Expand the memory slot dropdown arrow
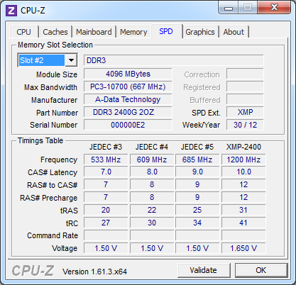The height and width of the screenshot is (285, 296). (71, 60)
